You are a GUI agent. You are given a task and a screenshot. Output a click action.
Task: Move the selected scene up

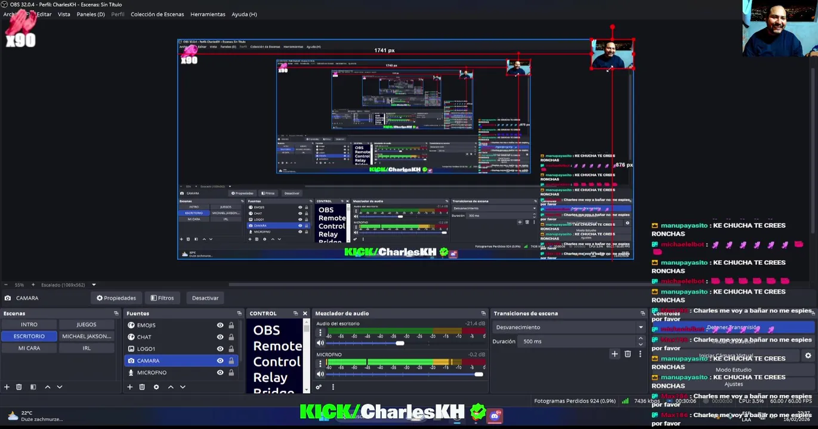48,387
